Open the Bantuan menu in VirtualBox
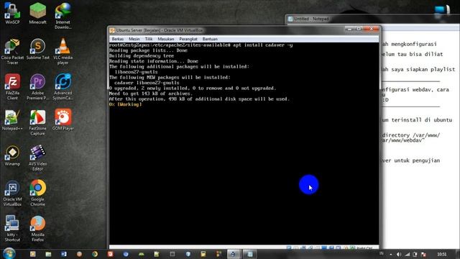 coord(210,39)
